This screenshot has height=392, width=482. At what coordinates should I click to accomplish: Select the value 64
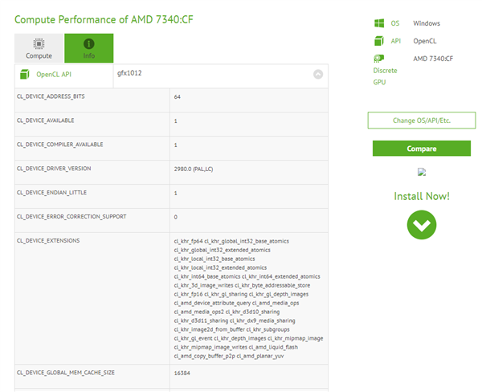177,97
